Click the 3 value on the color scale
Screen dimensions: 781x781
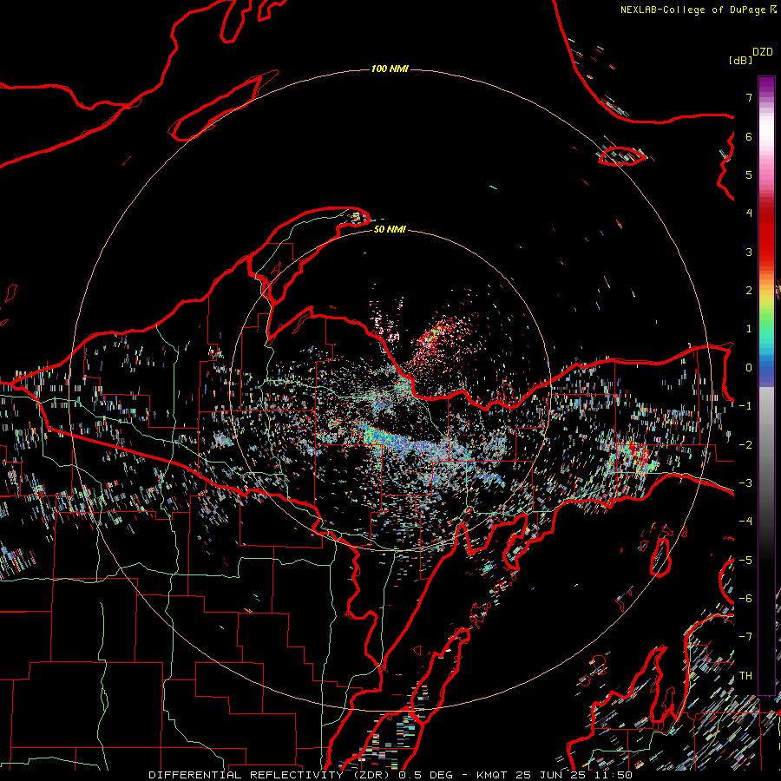[749, 252]
